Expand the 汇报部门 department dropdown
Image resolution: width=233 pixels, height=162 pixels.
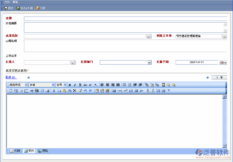(149, 62)
